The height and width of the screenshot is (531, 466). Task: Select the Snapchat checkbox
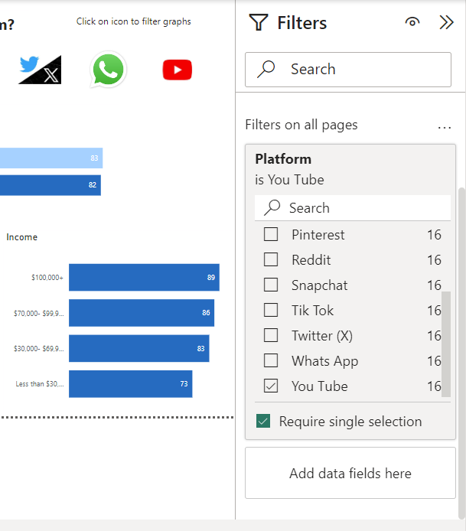click(x=271, y=285)
